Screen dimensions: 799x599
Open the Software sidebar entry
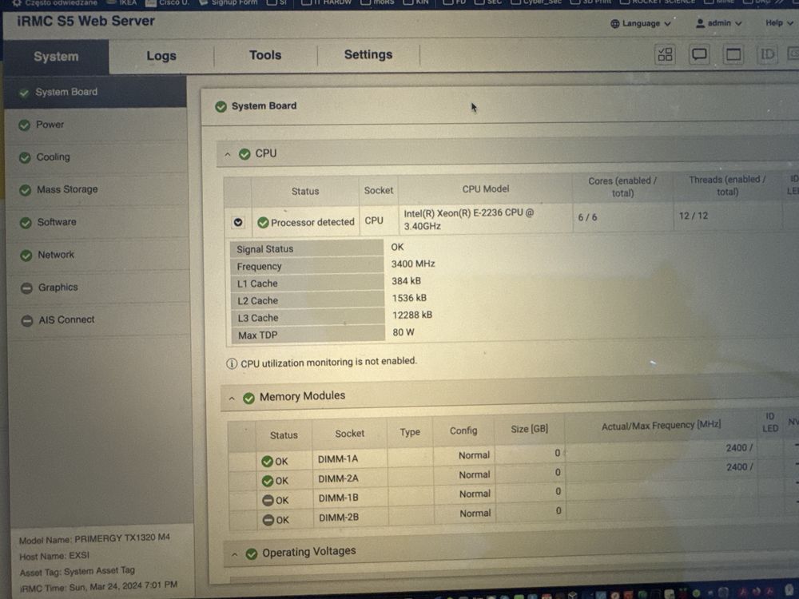pyautogui.click(x=98, y=223)
